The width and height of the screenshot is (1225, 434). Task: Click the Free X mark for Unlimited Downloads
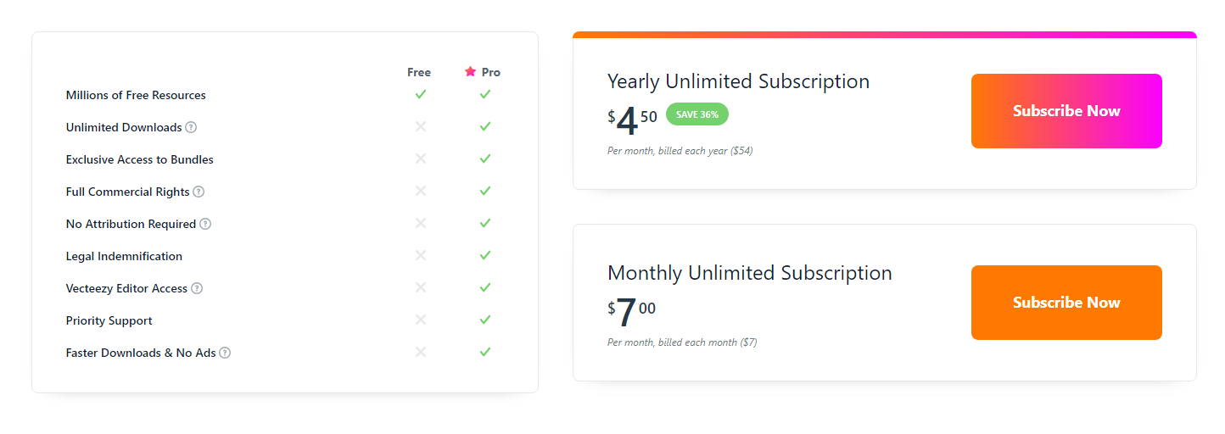(420, 126)
